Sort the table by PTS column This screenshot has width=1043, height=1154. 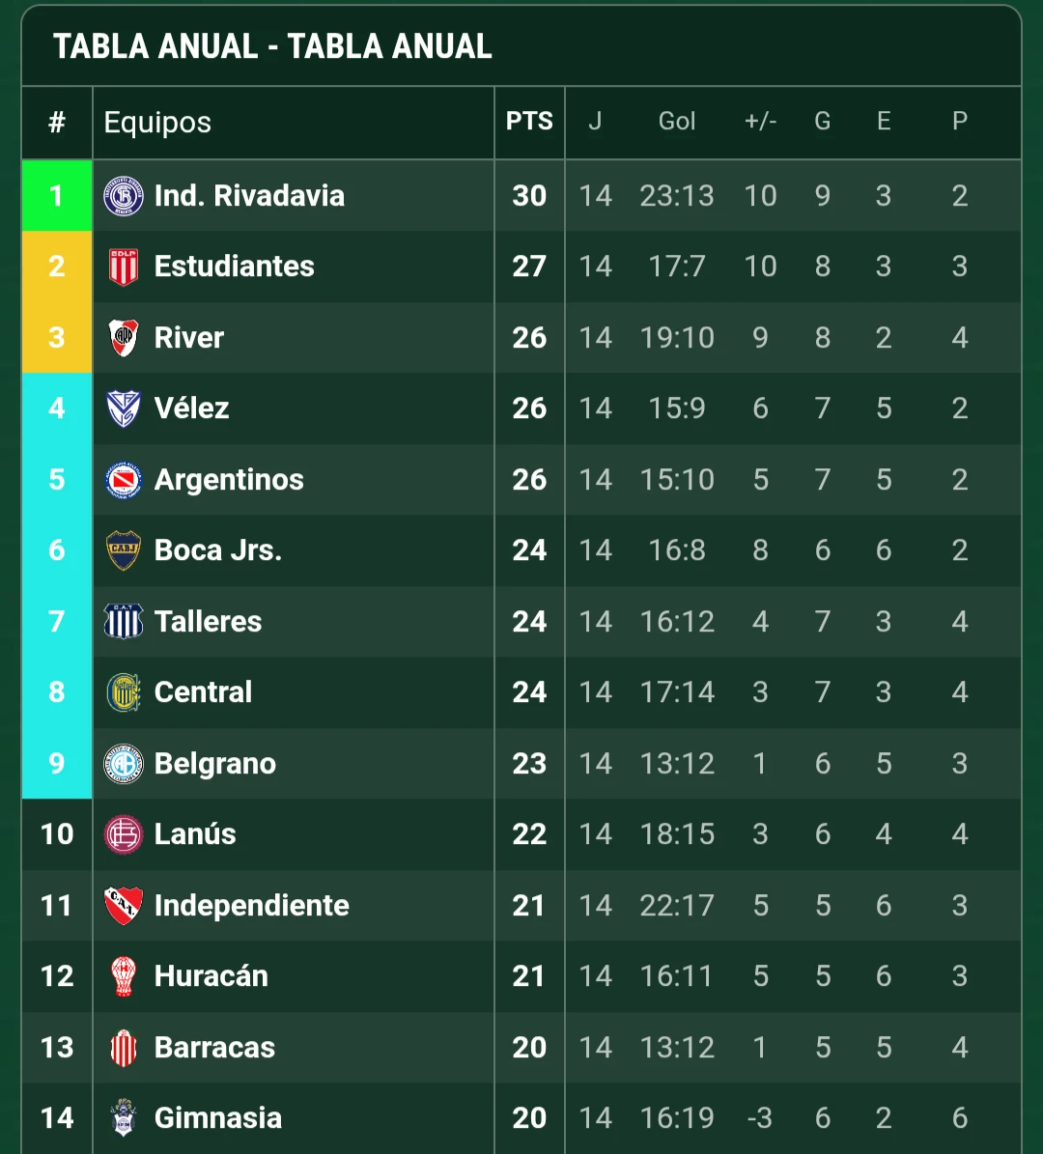[x=528, y=123]
